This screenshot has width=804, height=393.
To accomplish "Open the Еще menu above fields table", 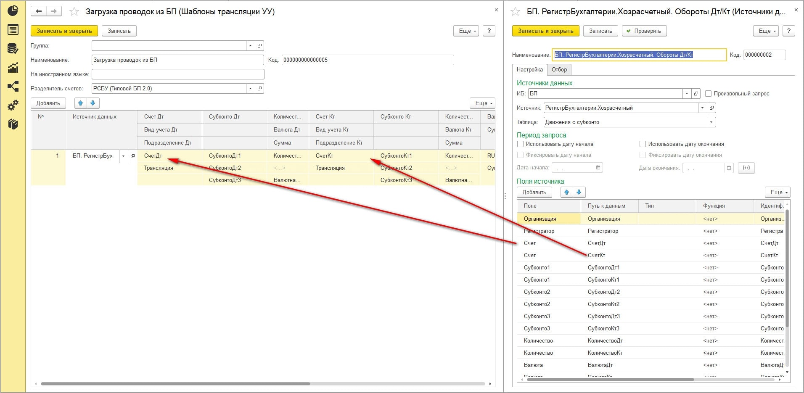I will pyautogui.click(x=778, y=192).
